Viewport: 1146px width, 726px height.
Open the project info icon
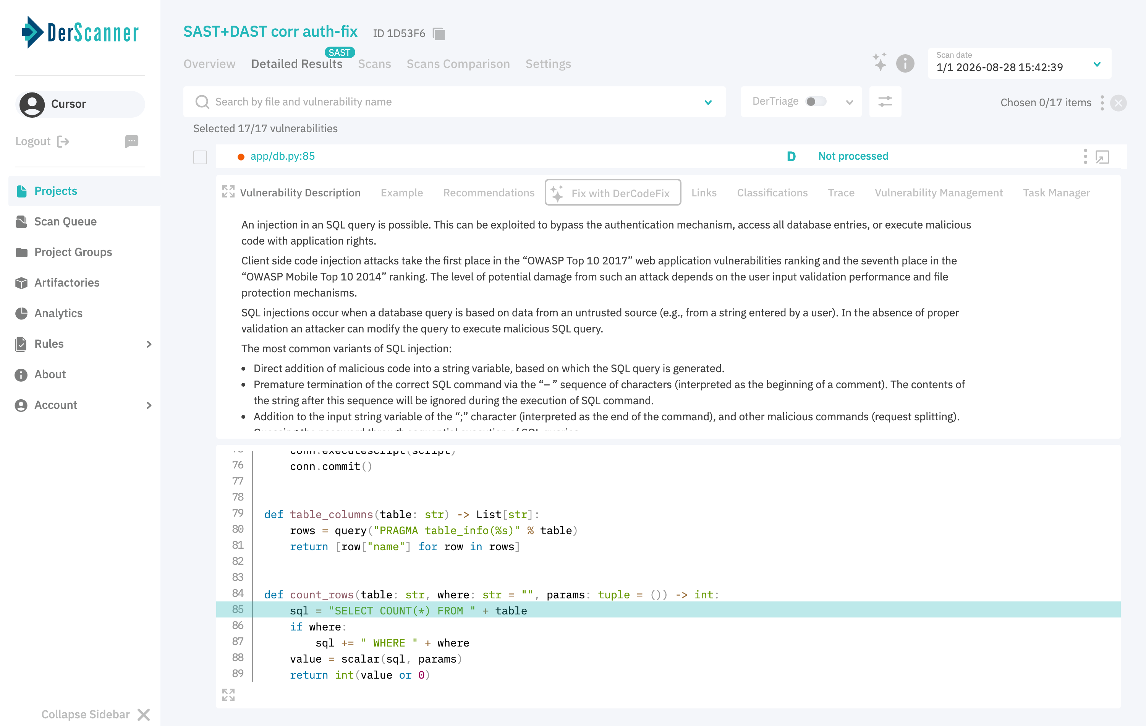[905, 63]
